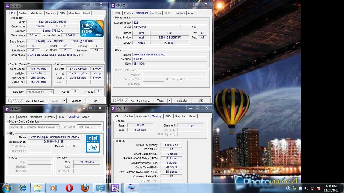Open the Windows Start menu

6,188
